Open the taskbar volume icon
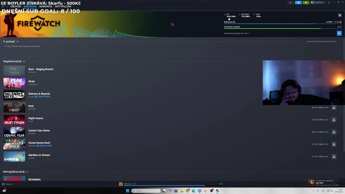This screenshot has height=194, width=345. coord(331,191)
